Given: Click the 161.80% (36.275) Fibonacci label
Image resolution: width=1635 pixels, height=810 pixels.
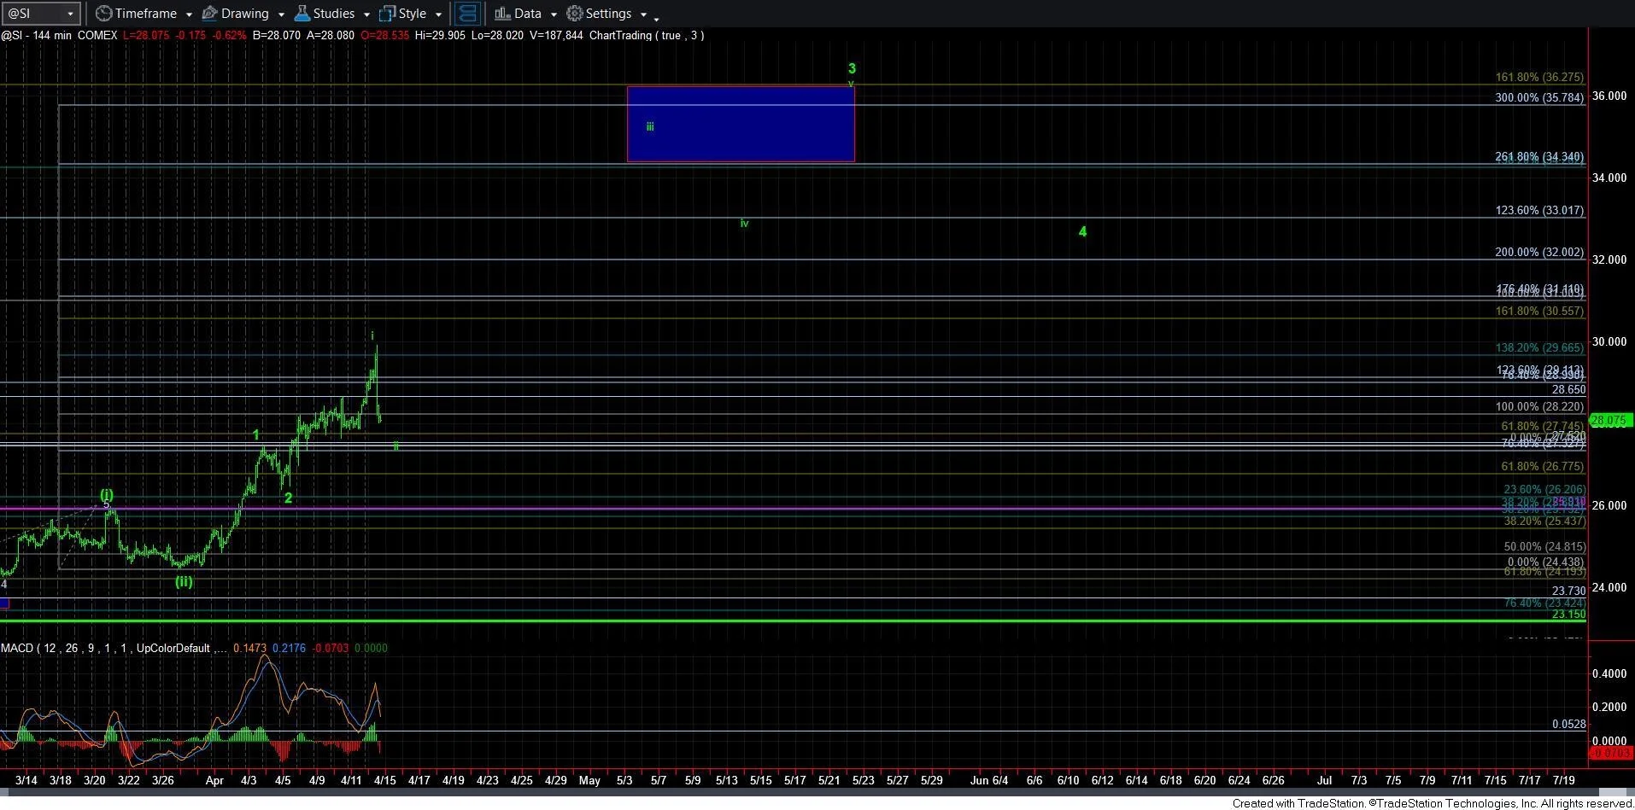Looking at the screenshot, I should [x=1539, y=77].
